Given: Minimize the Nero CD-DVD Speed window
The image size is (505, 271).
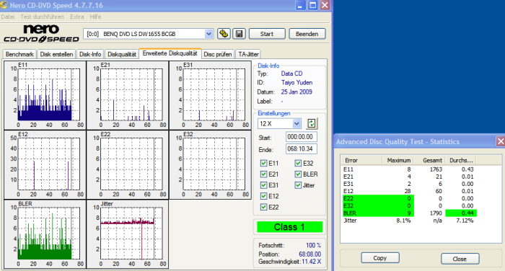Looking at the screenshot, I should pyautogui.click(x=301, y=5).
